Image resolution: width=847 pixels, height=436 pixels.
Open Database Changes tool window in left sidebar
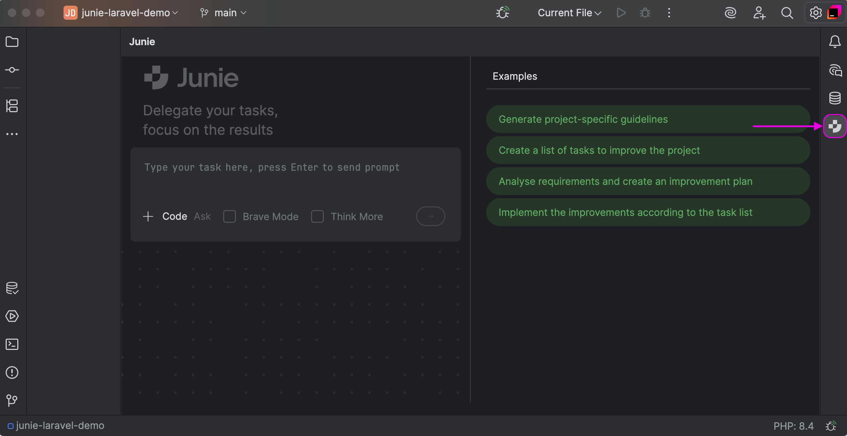pyautogui.click(x=12, y=288)
